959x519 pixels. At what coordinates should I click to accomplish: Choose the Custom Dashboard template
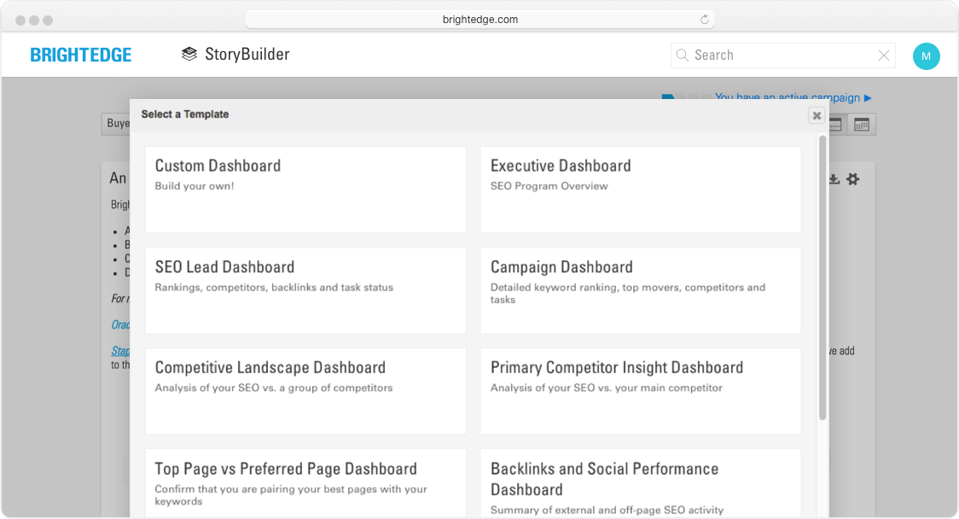click(x=305, y=189)
